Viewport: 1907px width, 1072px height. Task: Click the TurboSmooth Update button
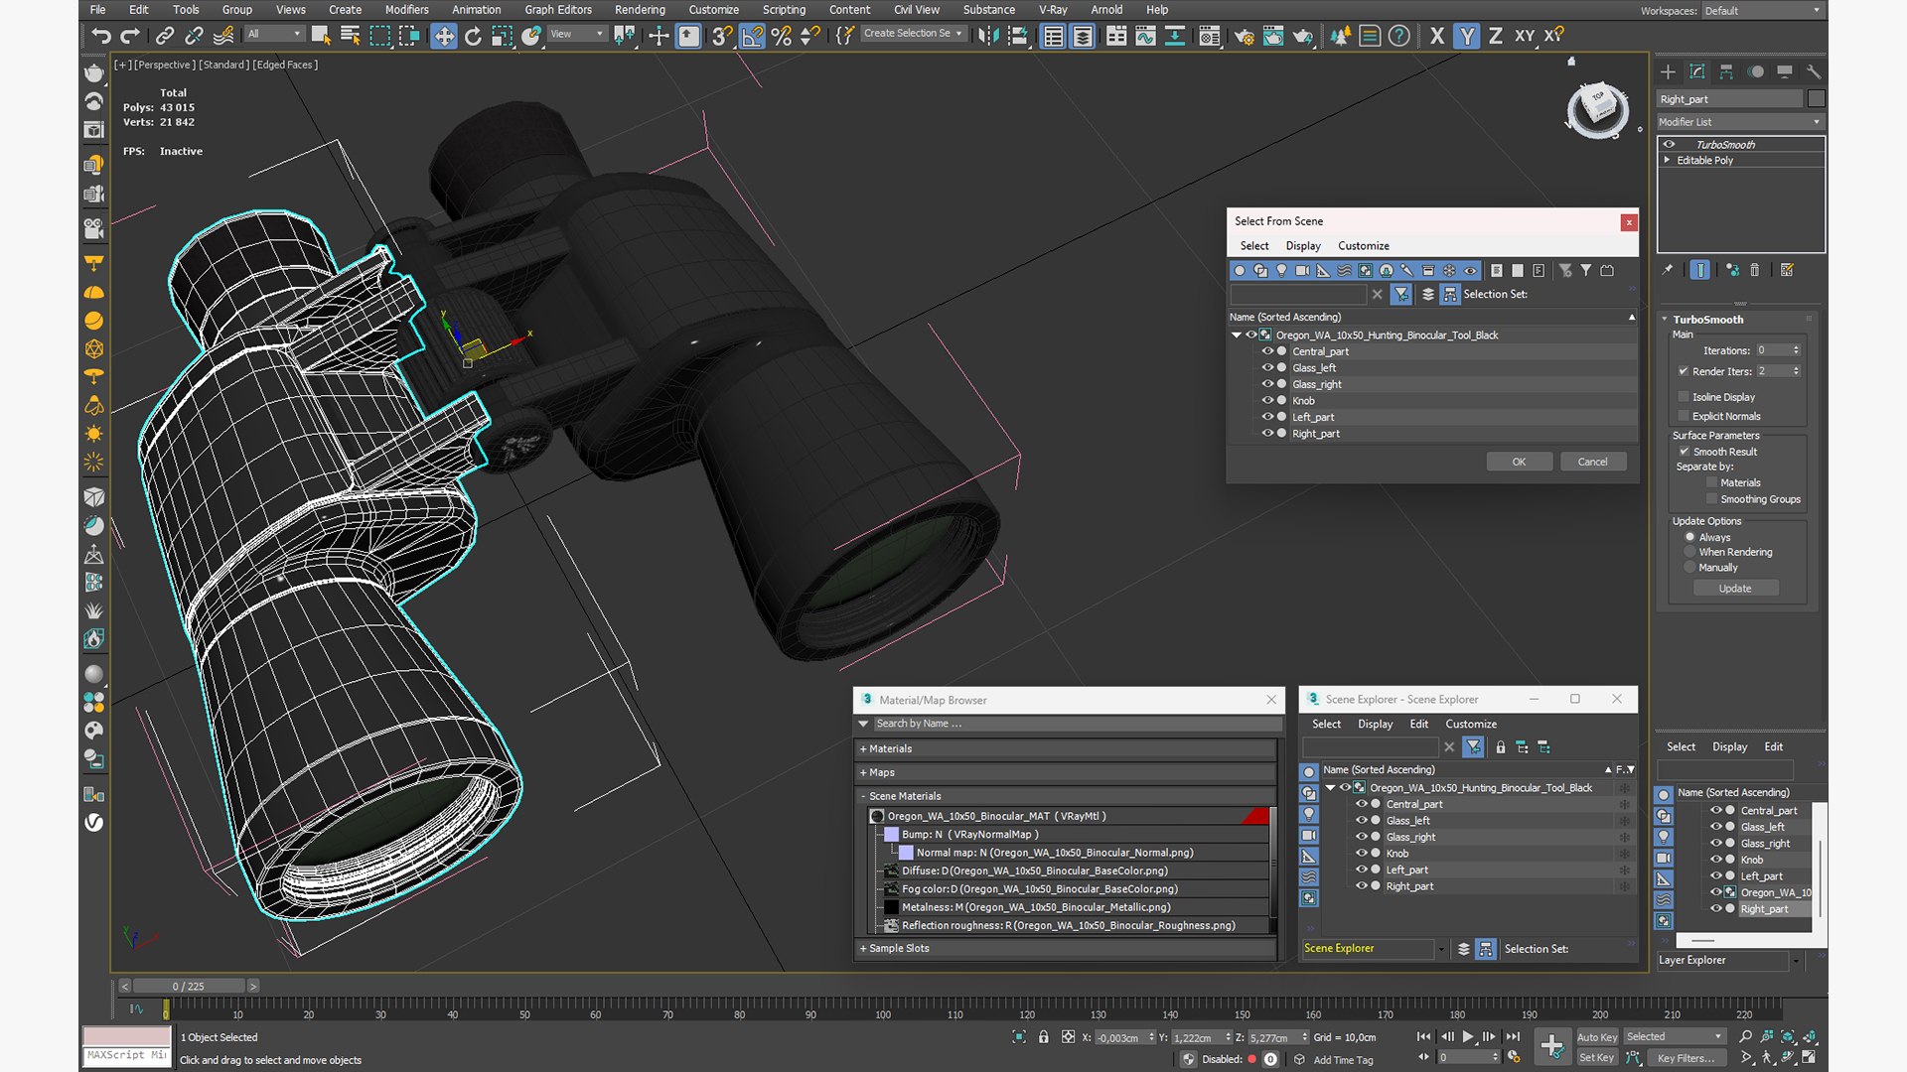coord(1735,589)
